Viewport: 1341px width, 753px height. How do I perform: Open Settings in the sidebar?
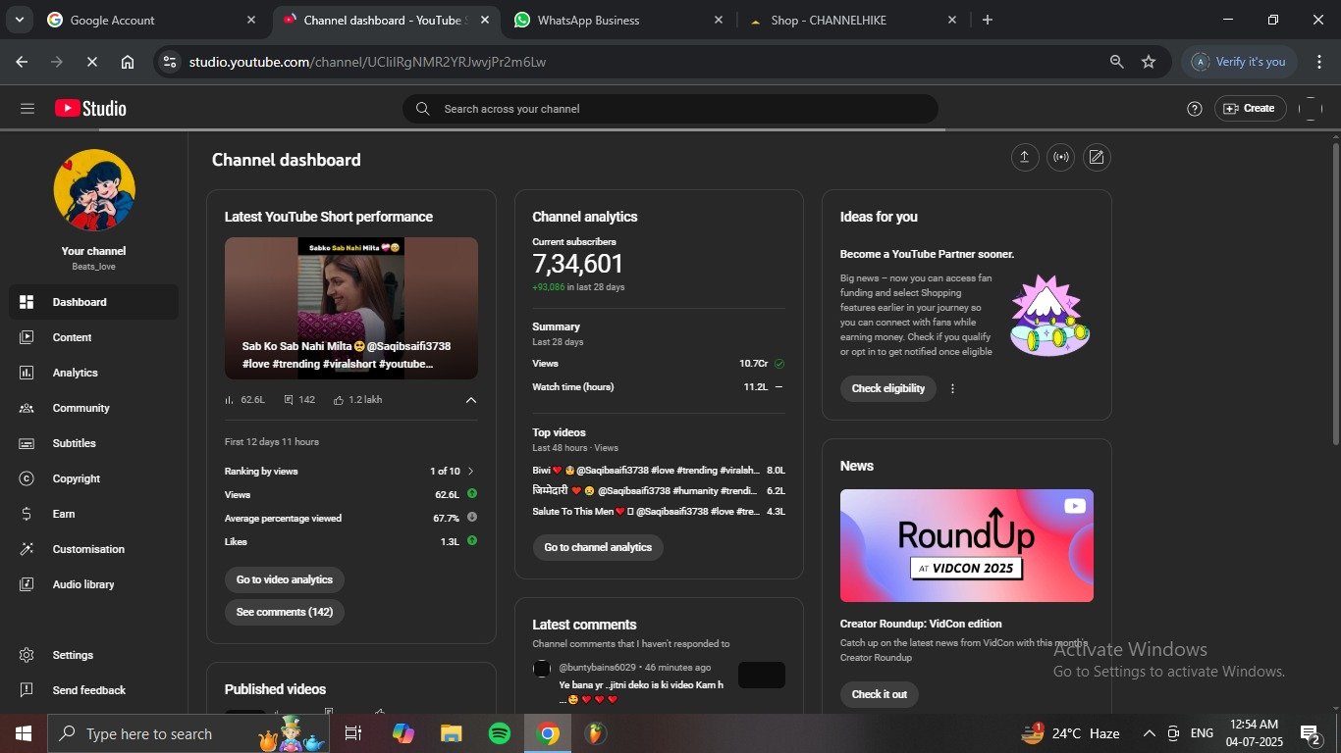(x=93, y=655)
